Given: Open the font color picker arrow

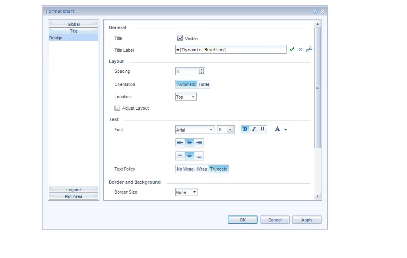Looking at the screenshot, I should point(285,130).
